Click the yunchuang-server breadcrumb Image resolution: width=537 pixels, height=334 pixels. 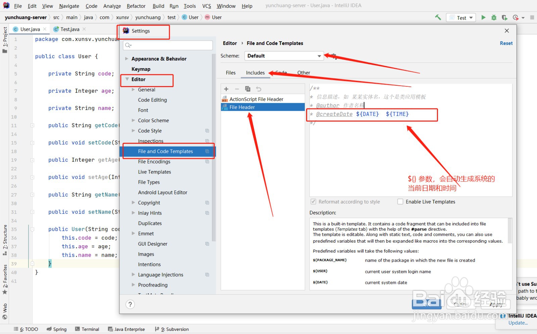point(26,17)
